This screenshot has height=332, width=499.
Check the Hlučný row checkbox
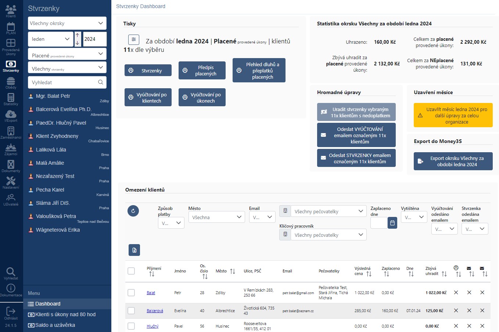pyautogui.click(x=131, y=326)
